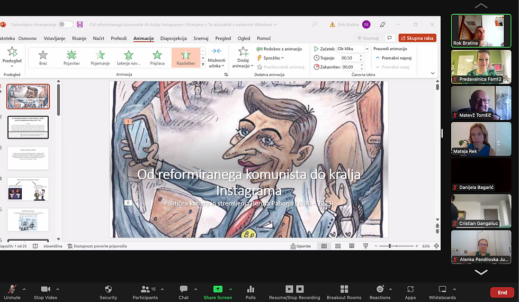The width and height of the screenshot is (519, 302).
Task: Open the Sprožilec dropdown
Action: coord(271,58)
